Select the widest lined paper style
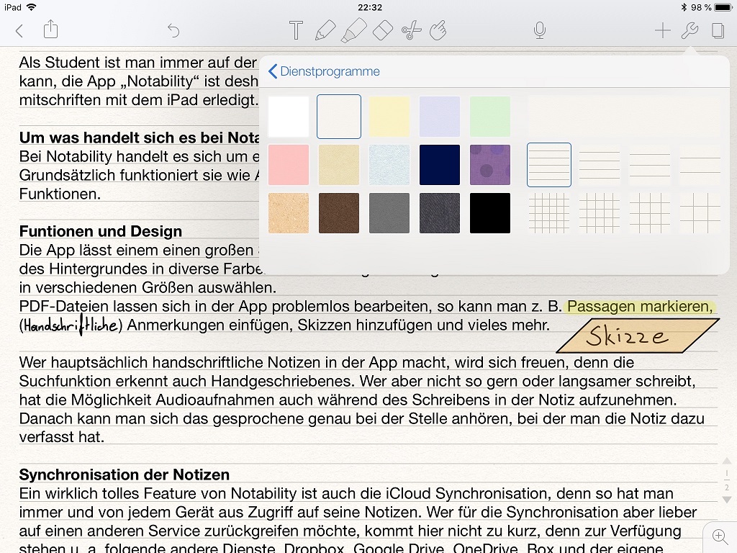 pos(700,165)
